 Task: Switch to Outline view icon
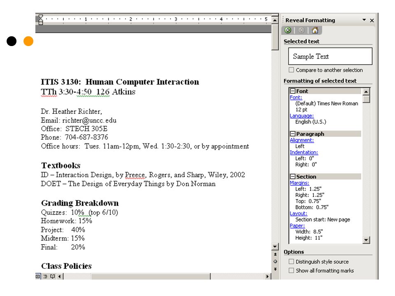(x=45, y=276)
